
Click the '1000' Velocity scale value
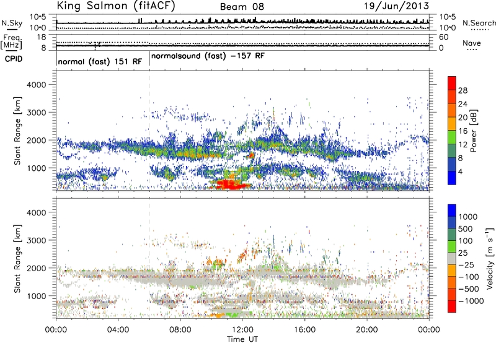tap(468, 217)
